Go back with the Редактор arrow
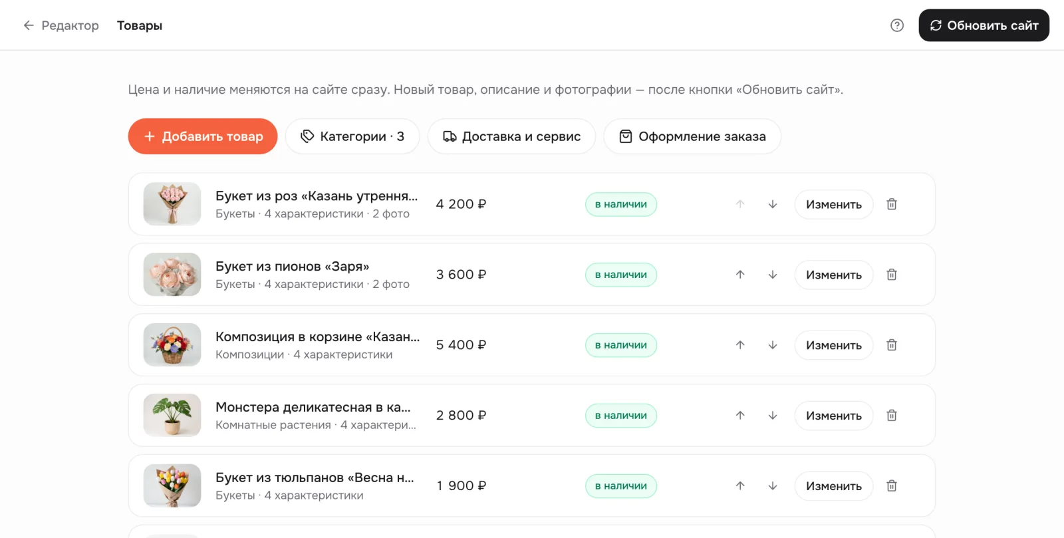This screenshot has width=1064, height=538. pyautogui.click(x=29, y=25)
